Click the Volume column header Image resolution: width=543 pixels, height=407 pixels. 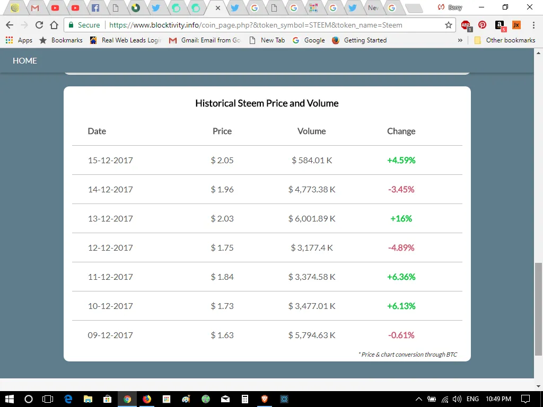(x=311, y=131)
